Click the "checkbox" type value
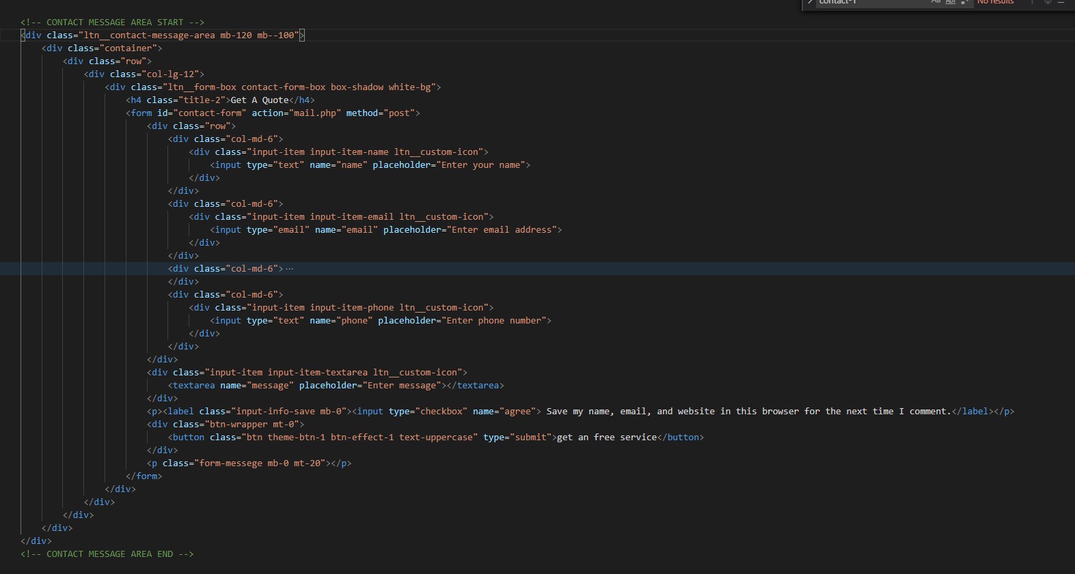The height and width of the screenshot is (574, 1075). click(441, 412)
